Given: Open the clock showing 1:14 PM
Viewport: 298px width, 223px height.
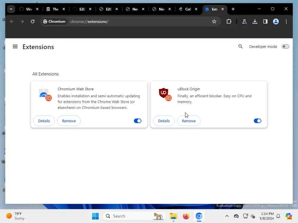Looking at the screenshot, I should click(267, 216).
